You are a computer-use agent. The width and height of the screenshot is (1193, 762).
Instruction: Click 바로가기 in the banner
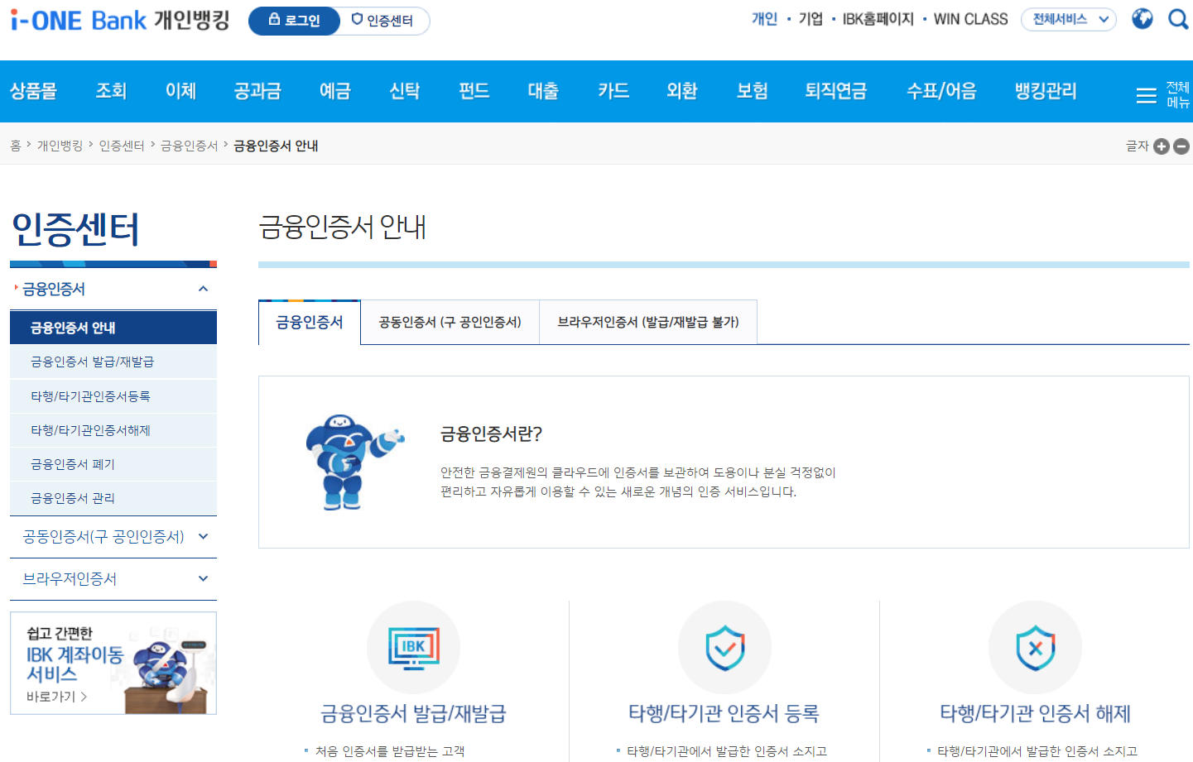pos(56,697)
